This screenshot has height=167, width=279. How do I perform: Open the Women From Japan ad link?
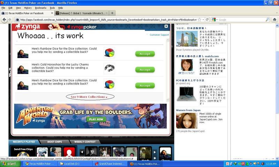pyautogui.click(x=188, y=110)
